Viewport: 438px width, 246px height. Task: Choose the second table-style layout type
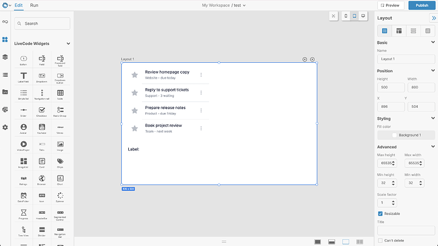[399, 31]
